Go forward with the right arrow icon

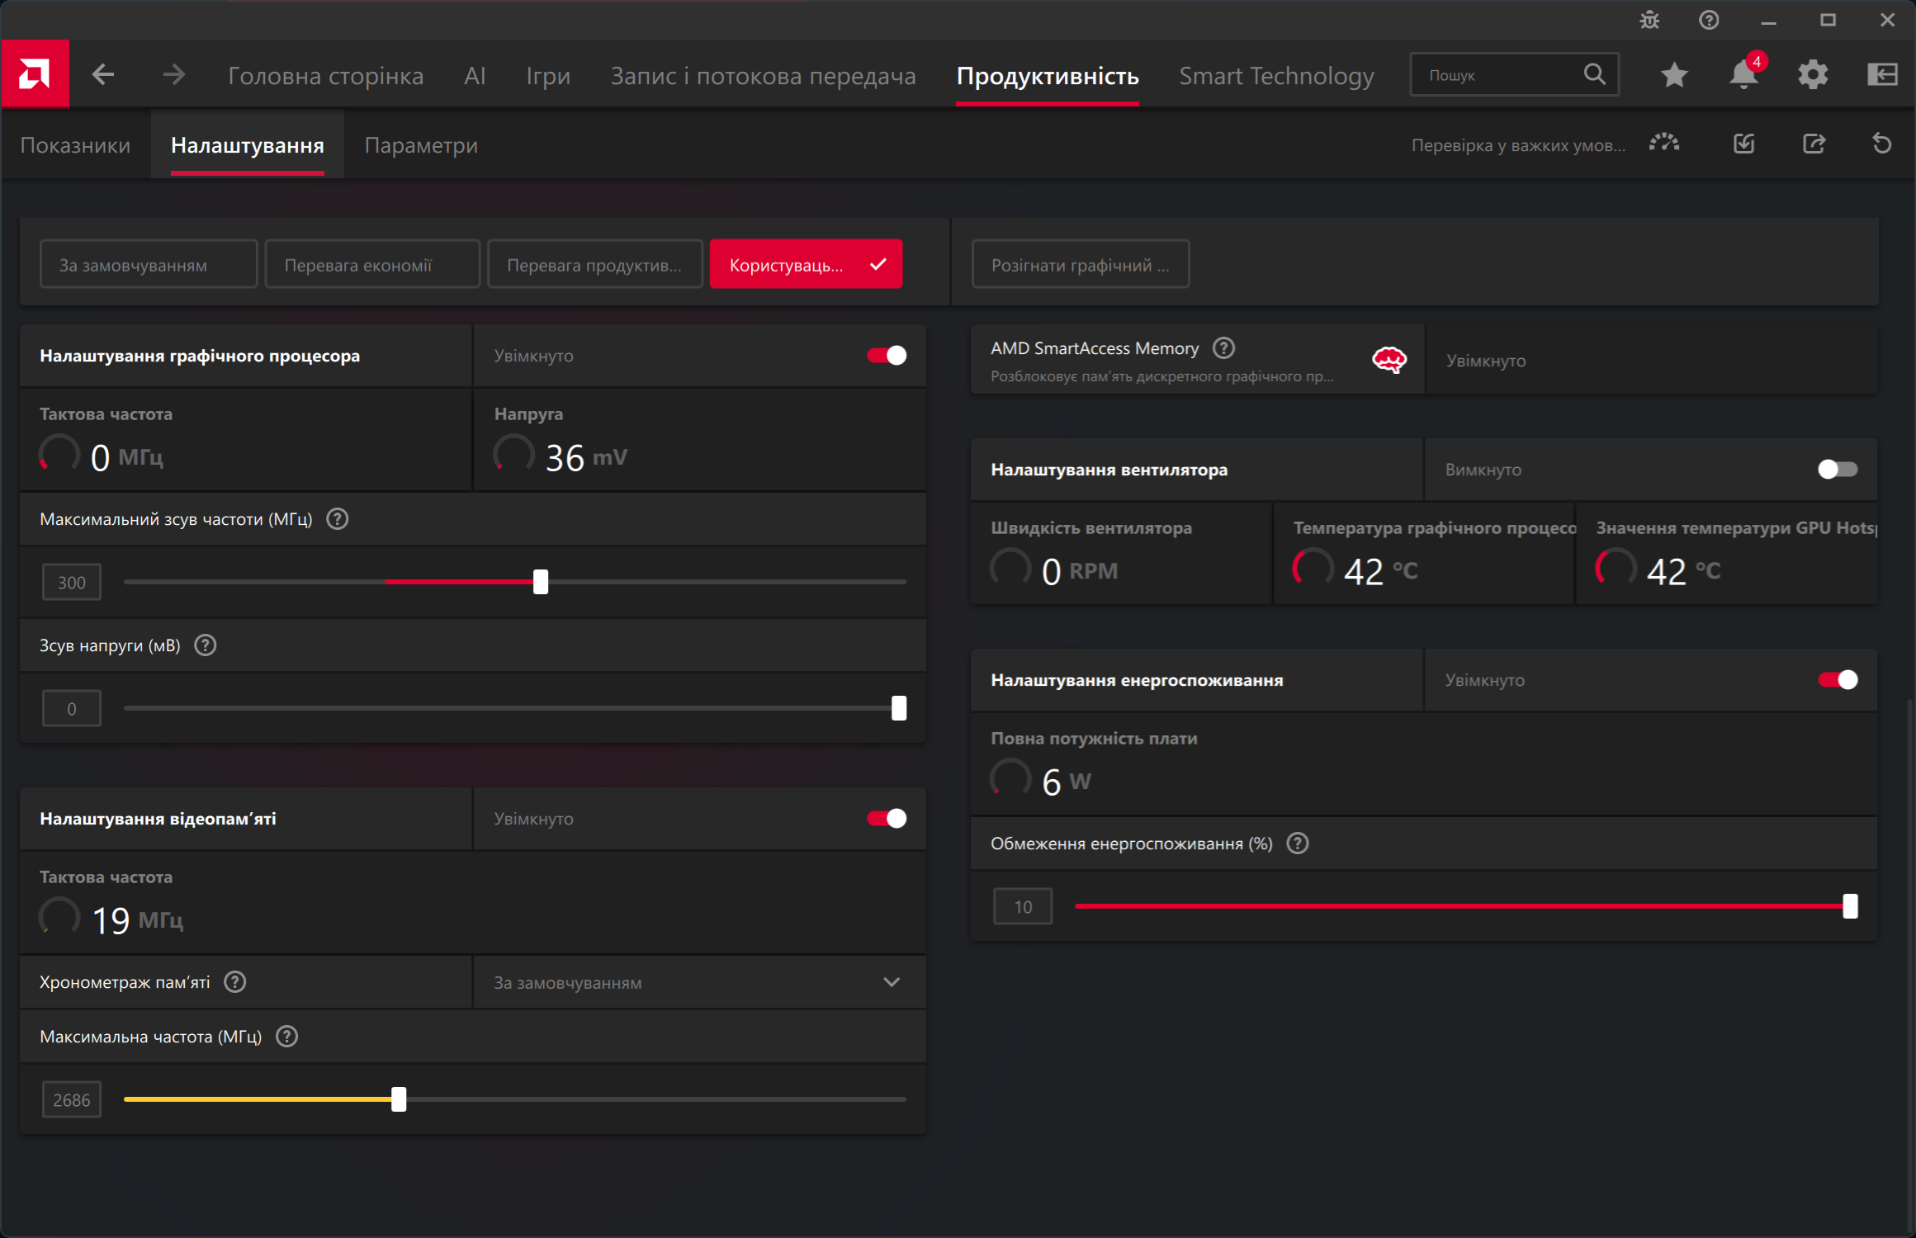[x=173, y=75]
